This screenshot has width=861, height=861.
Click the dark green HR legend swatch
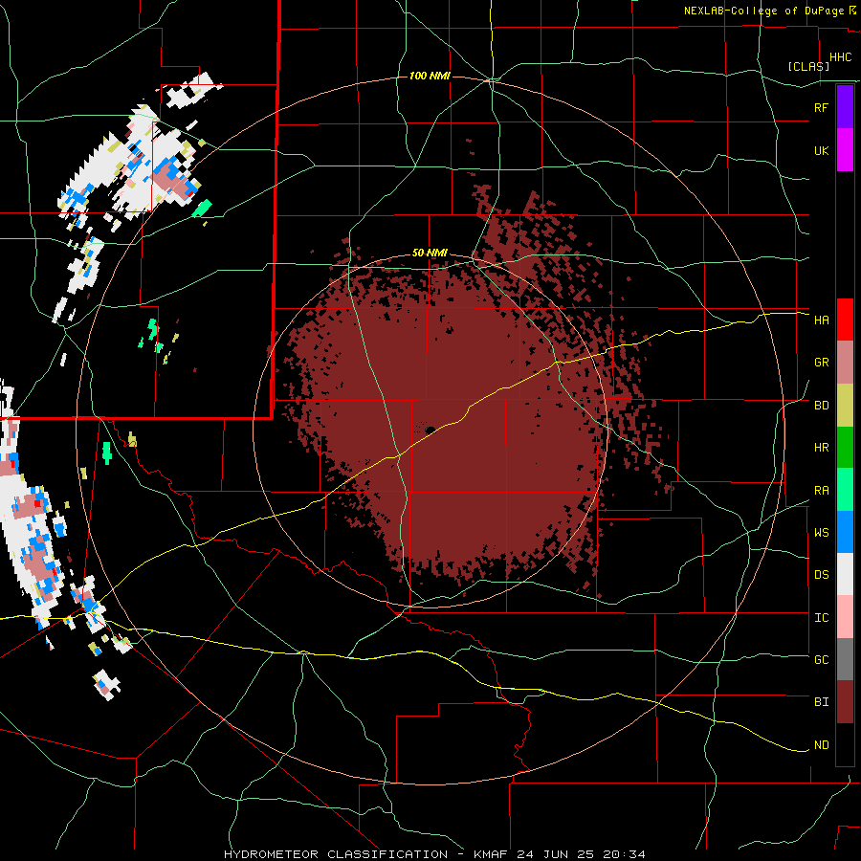[x=845, y=447]
